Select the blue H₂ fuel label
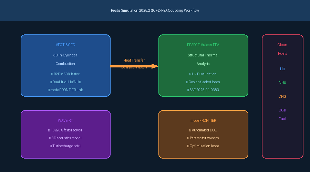The width and height of the screenshot is (310, 172). pos(282,69)
